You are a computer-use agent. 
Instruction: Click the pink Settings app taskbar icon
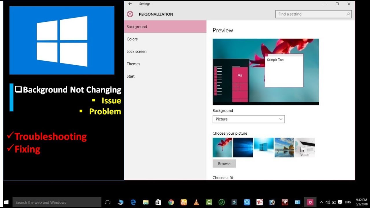(x=310, y=202)
